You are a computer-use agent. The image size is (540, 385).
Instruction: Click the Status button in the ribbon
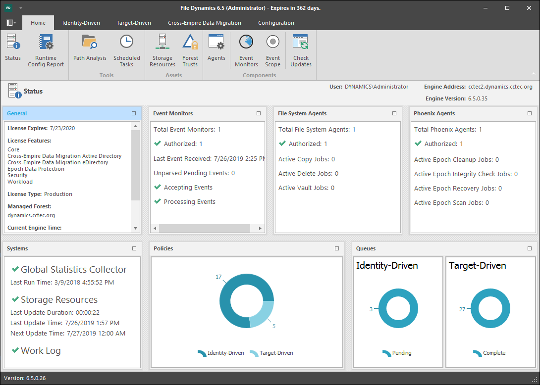tap(13, 48)
